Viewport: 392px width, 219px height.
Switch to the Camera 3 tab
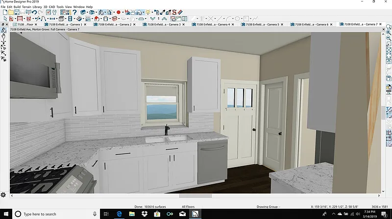(x=164, y=24)
